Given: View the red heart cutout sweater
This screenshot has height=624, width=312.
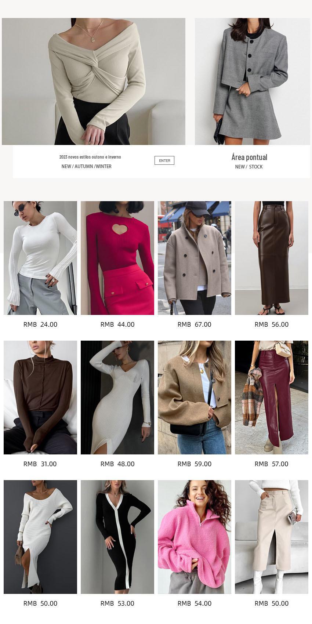Looking at the screenshot, I should [x=117, y=258].
